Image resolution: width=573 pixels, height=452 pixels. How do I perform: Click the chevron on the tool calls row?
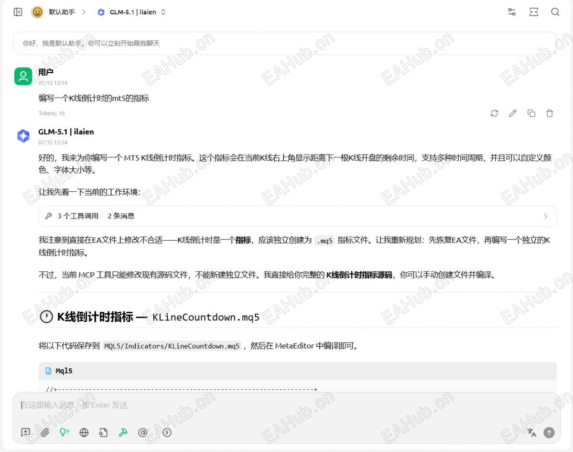pyautogui.click(x=546, y=216)
